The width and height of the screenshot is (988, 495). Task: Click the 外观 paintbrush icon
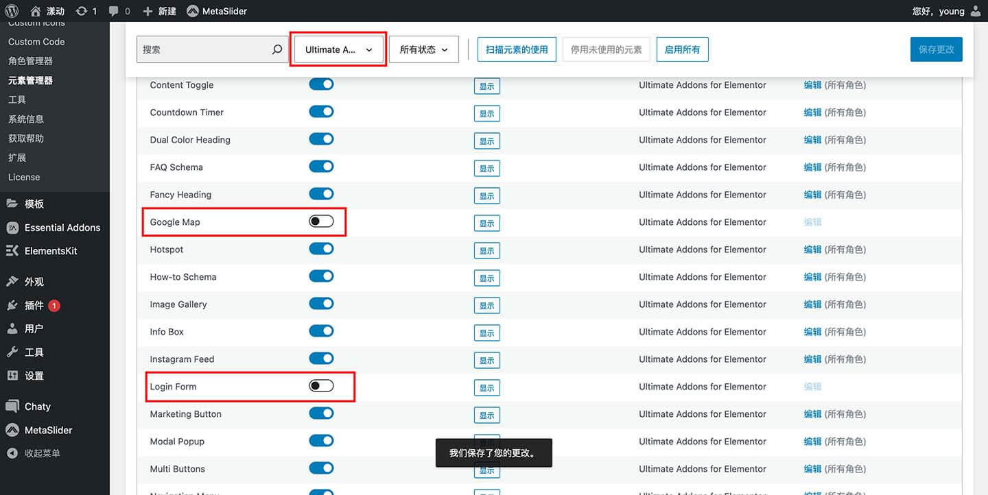click(12, 282)
